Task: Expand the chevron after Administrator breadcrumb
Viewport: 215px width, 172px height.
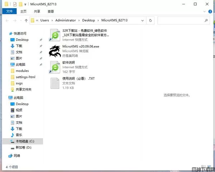Action: tap(79, 20)
